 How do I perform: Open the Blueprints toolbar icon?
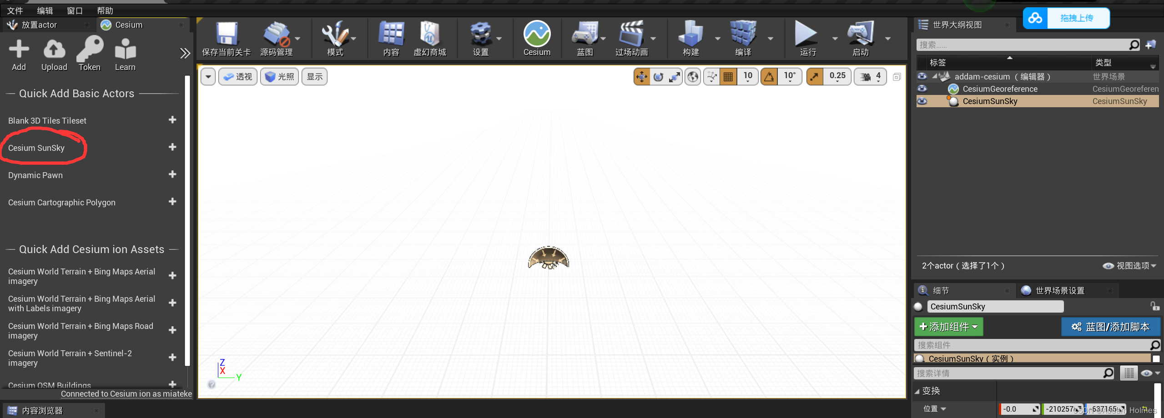(x=585, y=34)
